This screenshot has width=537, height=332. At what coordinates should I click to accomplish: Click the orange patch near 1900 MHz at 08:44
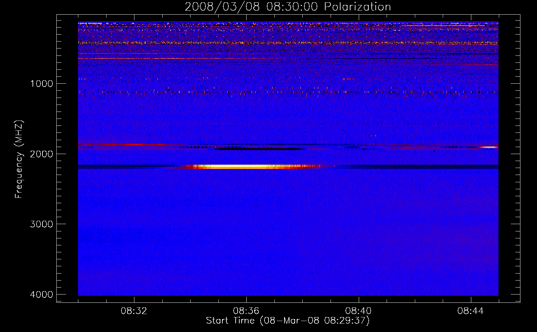tap(489, 147)
